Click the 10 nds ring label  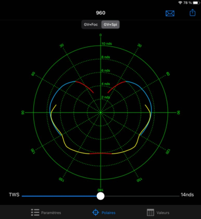tap(107, 43)
